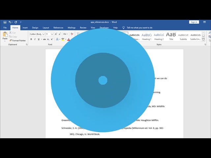Toggle underline formatting
Image resolution: width=211 pixels, height=158 pixels.
pyautogui.click(x=39, y=39)
